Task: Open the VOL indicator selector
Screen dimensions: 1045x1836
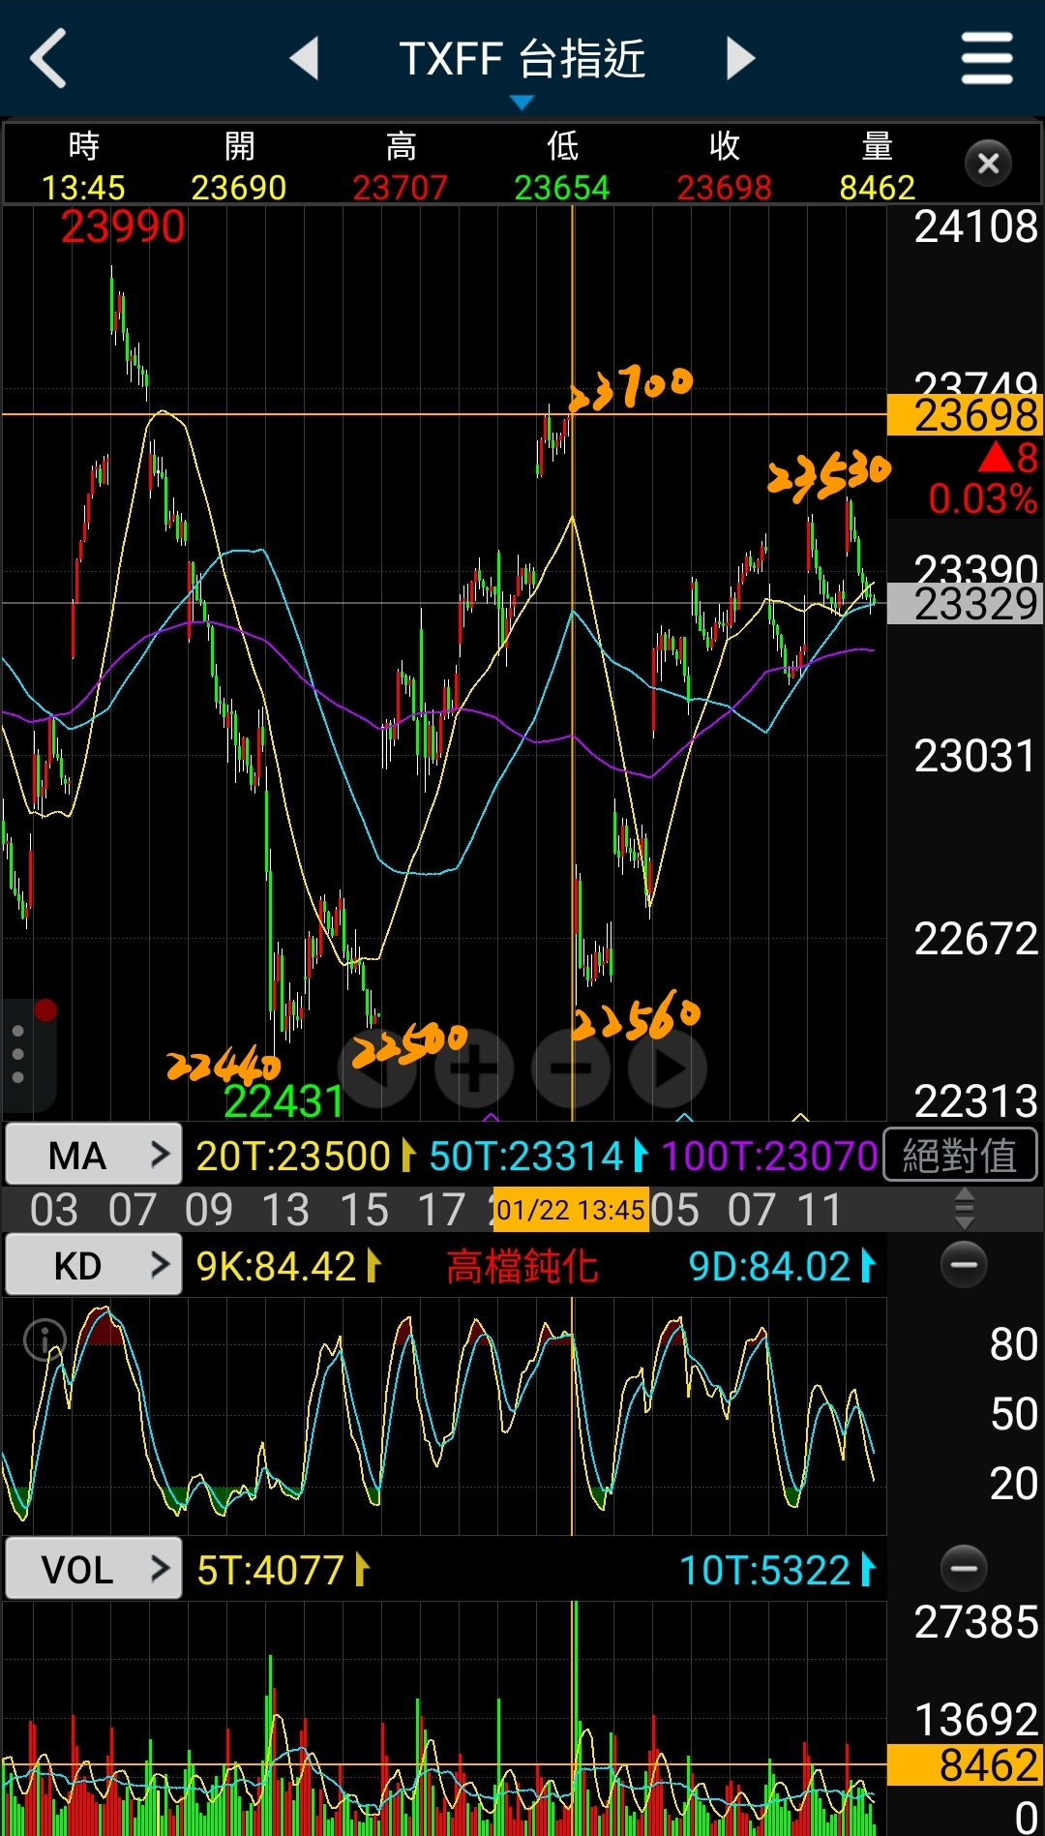Action: pyautogui.click(x=93, y=1569)
